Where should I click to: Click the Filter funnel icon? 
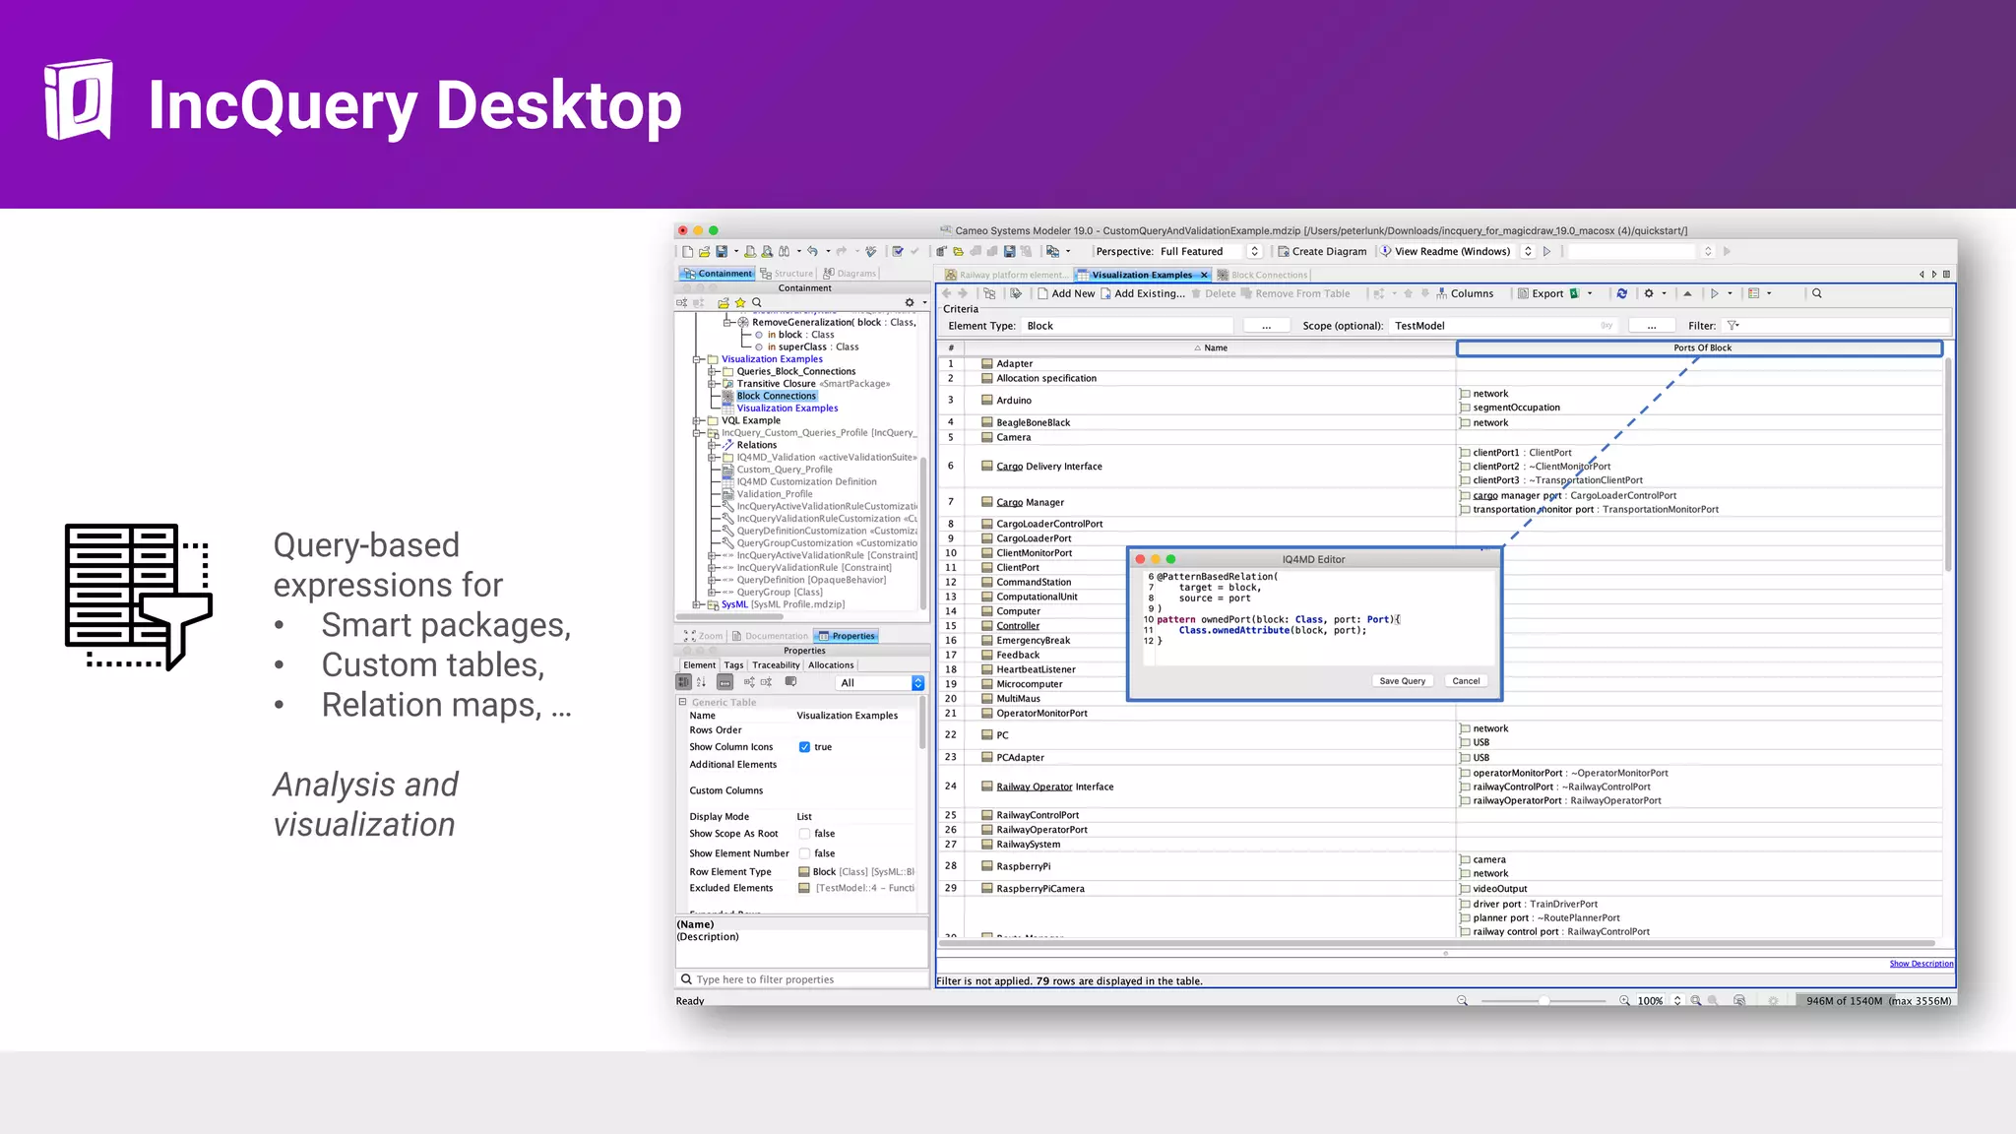tap(1732, 326)
